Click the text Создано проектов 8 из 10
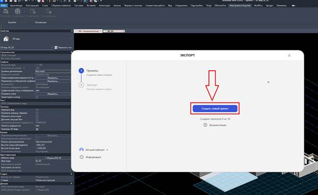This screenshot has width=318, height=195. [215, 119]
